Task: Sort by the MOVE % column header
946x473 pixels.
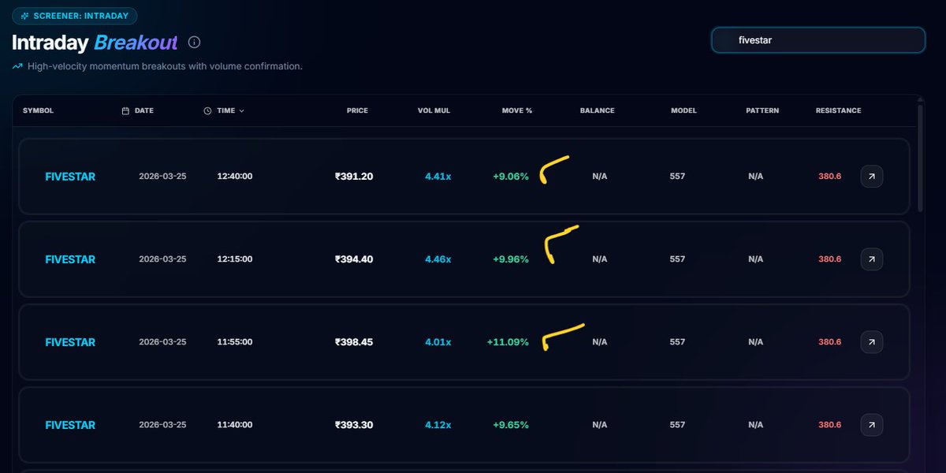Action: (x=516, y=110)
